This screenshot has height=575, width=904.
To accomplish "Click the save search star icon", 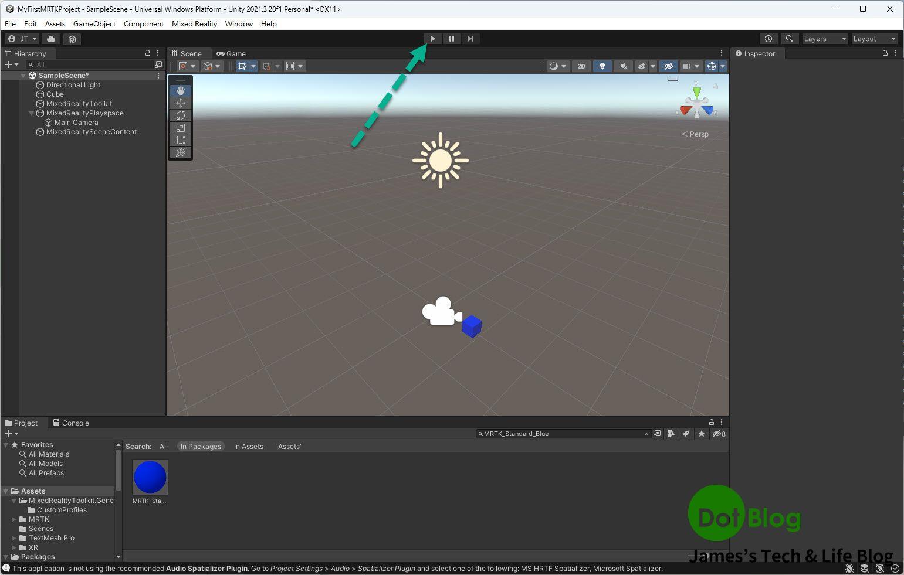I will pyautogui.click(x=701, y=434).
